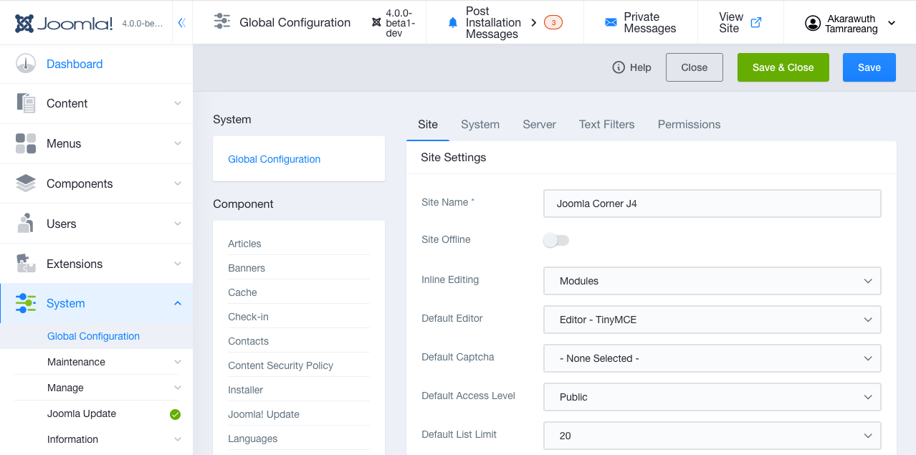
Task: Expand the Components menu chevron
Action: click(x=178, y=183)
